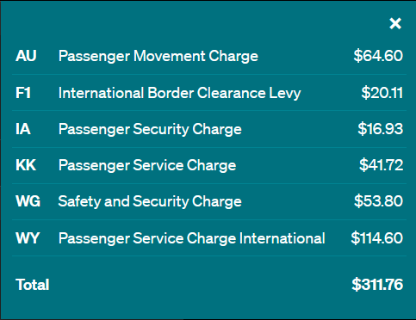Click the $41.72 amount
The image size is (416, 320).
pyautogui.click(x=382, y=165)
